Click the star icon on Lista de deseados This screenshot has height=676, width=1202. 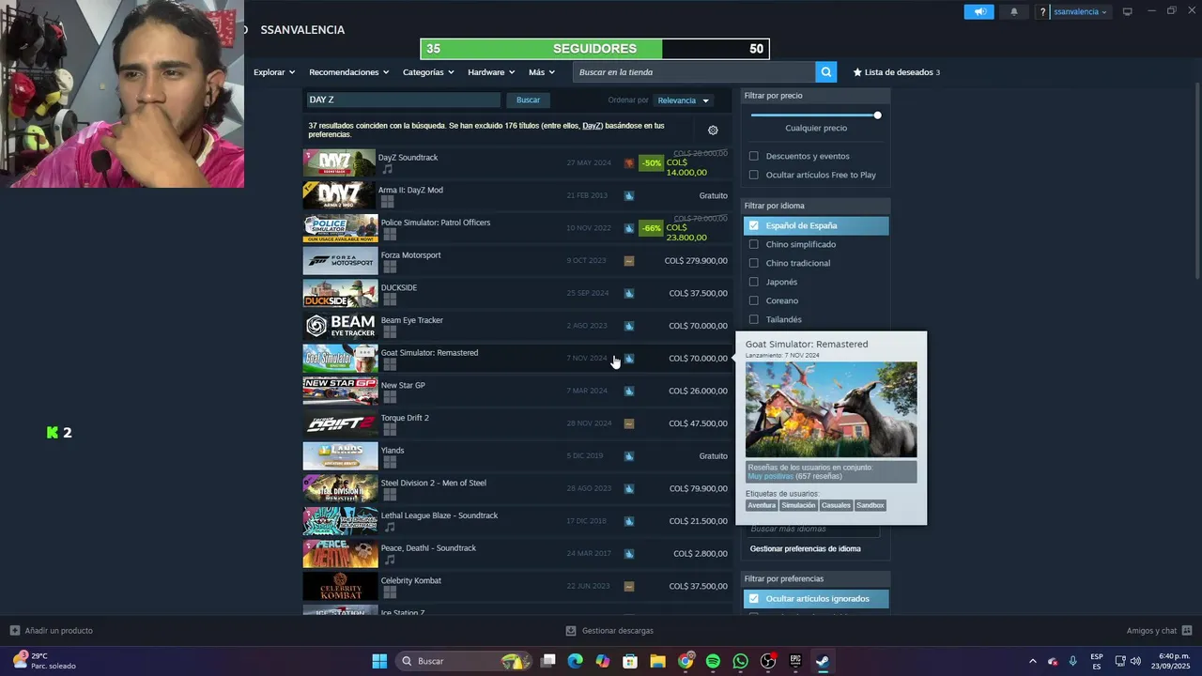click(x=857, y=72)
